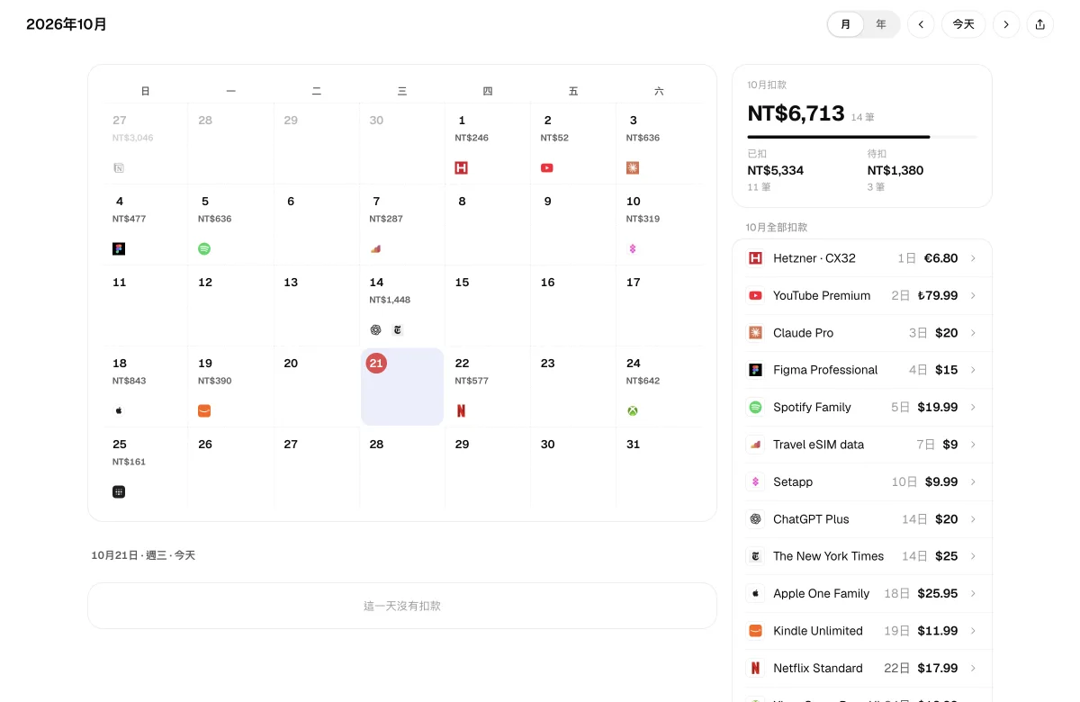Switch to the 年 year view
Image resolution: width=1080 pixels, height=702 pixels.
pyautogui.click(x=881, y=24)
